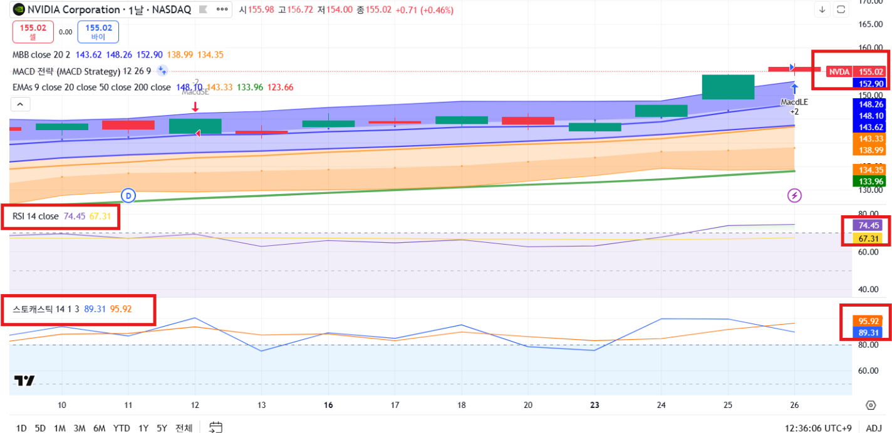Click the MACD 전략 (MACD Strategy) legend

pyautogui.click(x=81, y=71)
